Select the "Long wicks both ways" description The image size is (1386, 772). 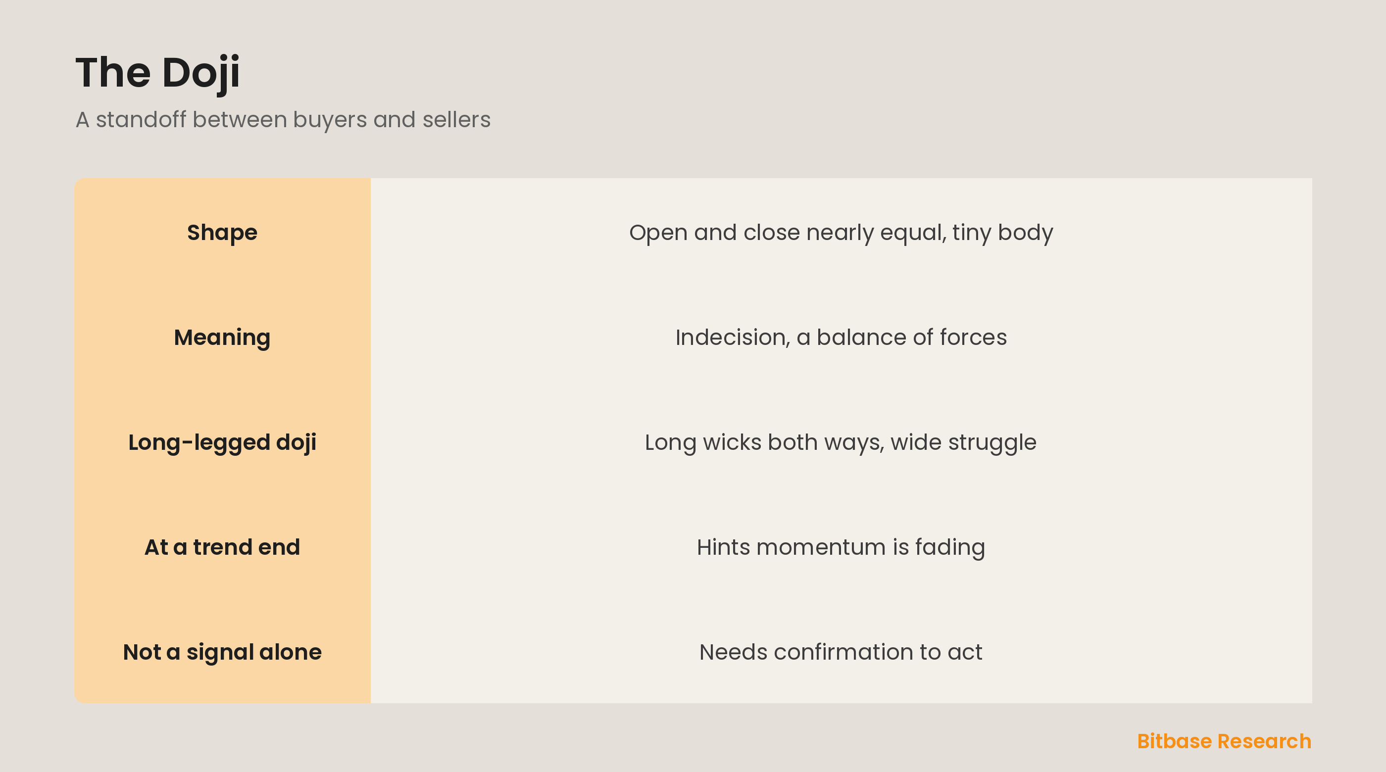point(841,442)
